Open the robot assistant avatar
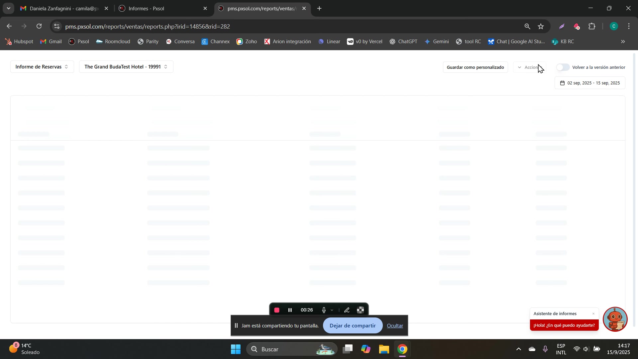Image resolution: width=638 pixels, height=359 pixels. click(x=615, y=319)
